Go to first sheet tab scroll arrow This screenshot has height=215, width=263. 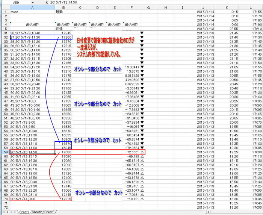coord(3,212)
